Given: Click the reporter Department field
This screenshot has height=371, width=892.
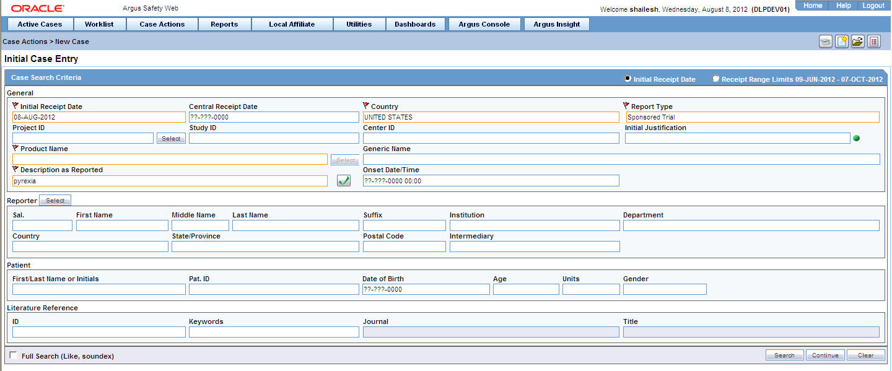Looking at the screenshot, I should pos(751,225).
